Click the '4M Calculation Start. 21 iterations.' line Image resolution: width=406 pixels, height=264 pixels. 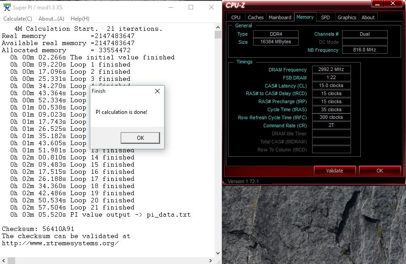click(x=88, y=29)
